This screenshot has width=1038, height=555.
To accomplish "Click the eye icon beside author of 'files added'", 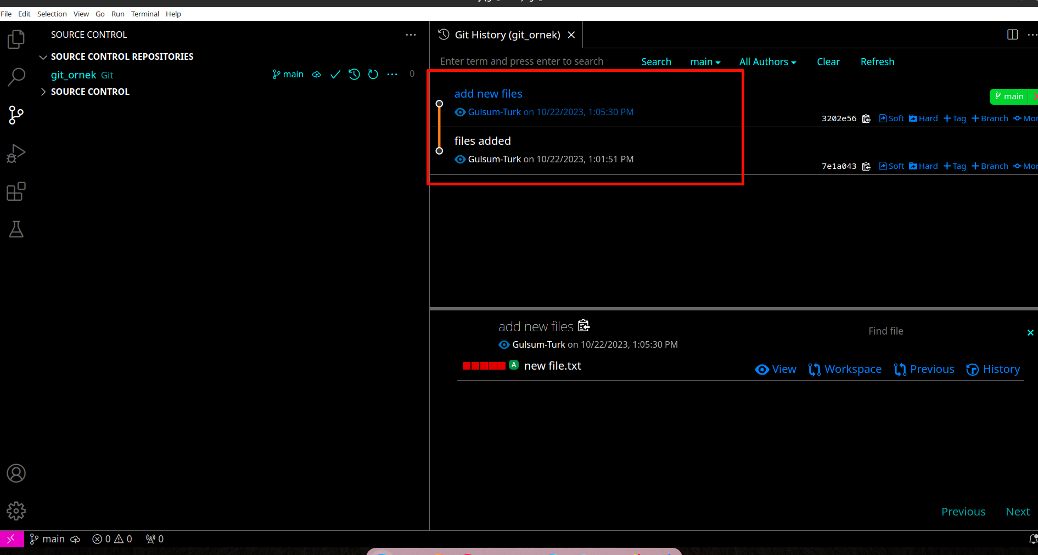I will tap(460, 159).
